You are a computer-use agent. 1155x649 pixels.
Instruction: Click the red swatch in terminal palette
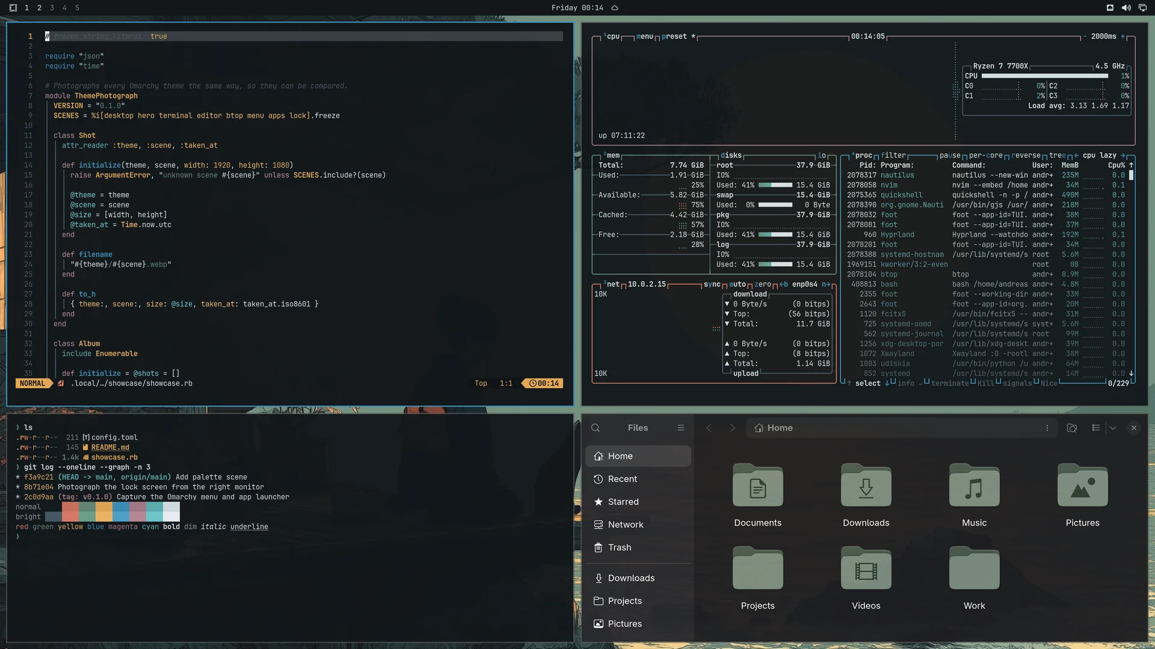tap(70, 511)
